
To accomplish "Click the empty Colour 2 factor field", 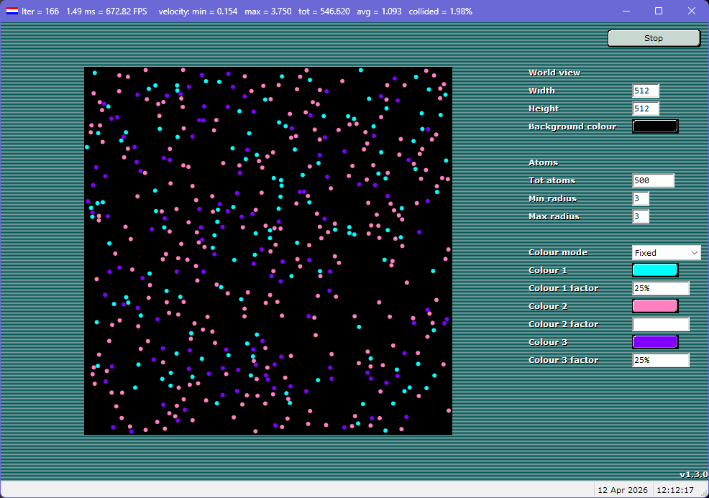I will coord(660,324).
